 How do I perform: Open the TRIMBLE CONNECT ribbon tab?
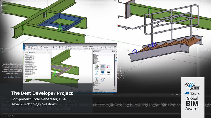[67, 45]
